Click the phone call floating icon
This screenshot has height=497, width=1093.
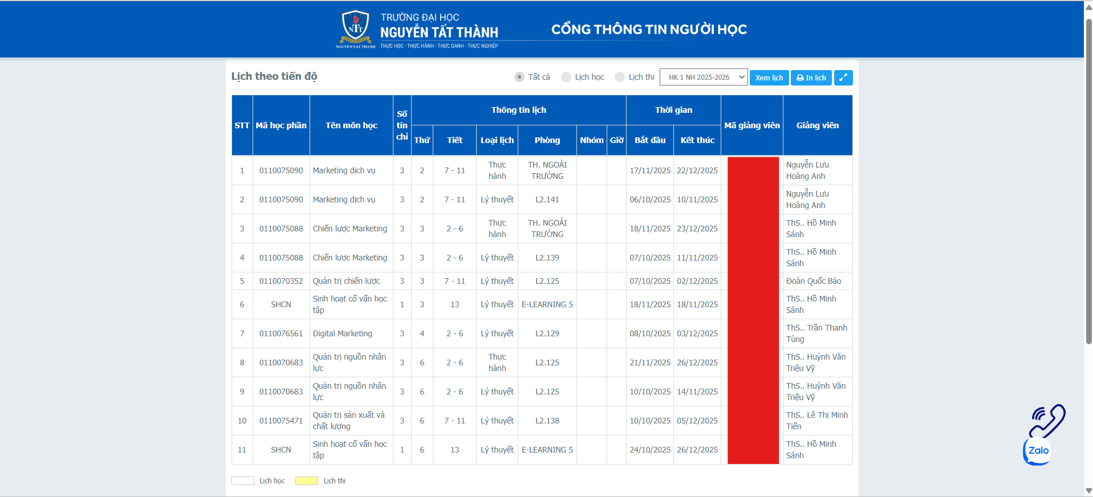(x=1047, y=421)
